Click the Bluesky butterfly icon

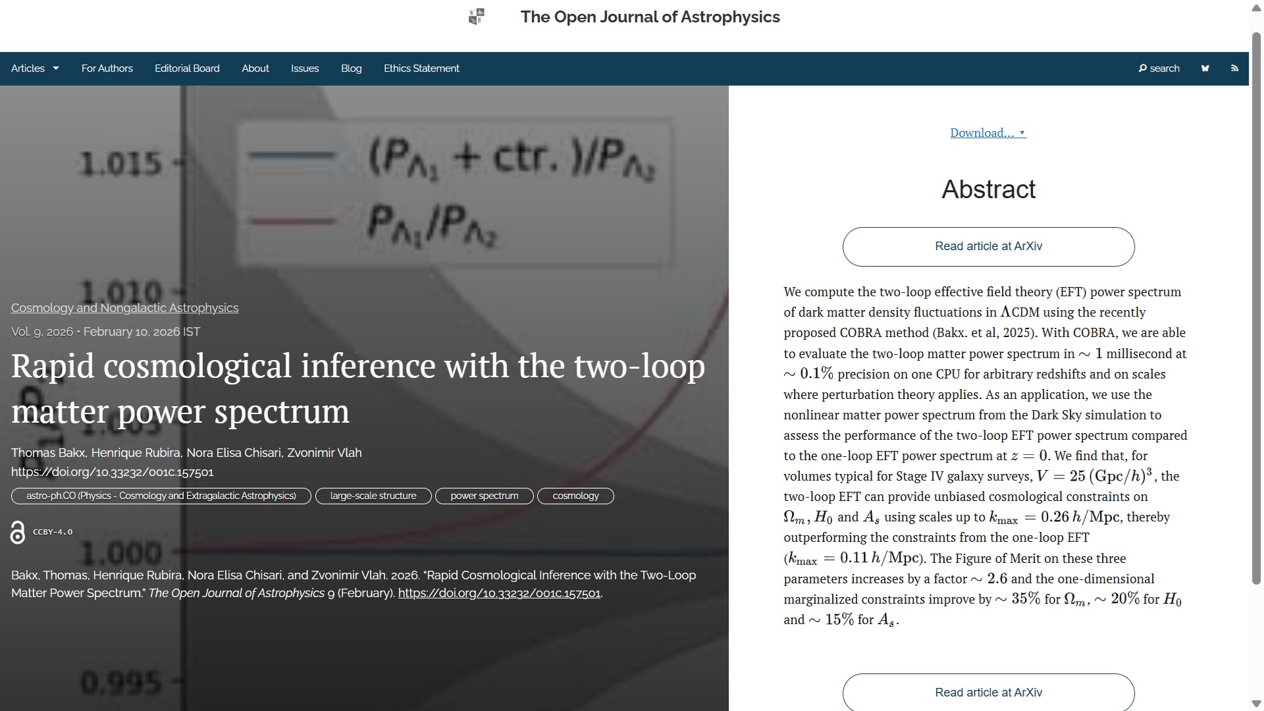1205,68
